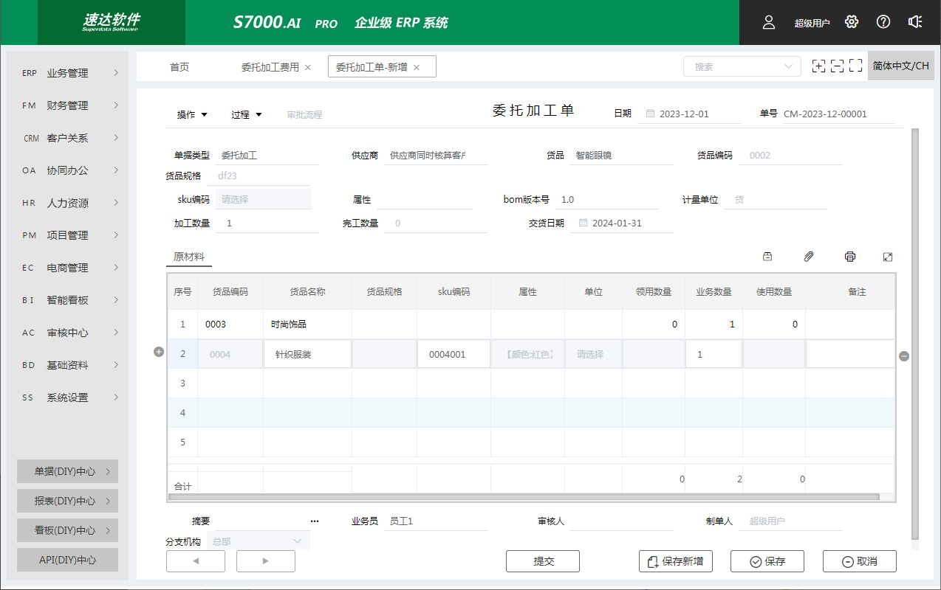The height and width of the screenshot is (590, 941).
Task: Open the settings gear in the header
Action: click(852, 22)
